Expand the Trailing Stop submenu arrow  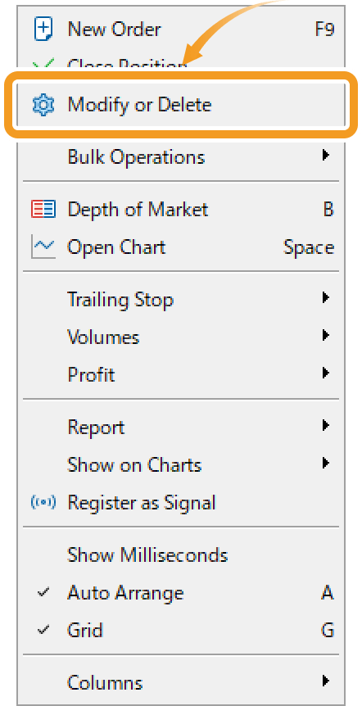(x=325, y=297)
